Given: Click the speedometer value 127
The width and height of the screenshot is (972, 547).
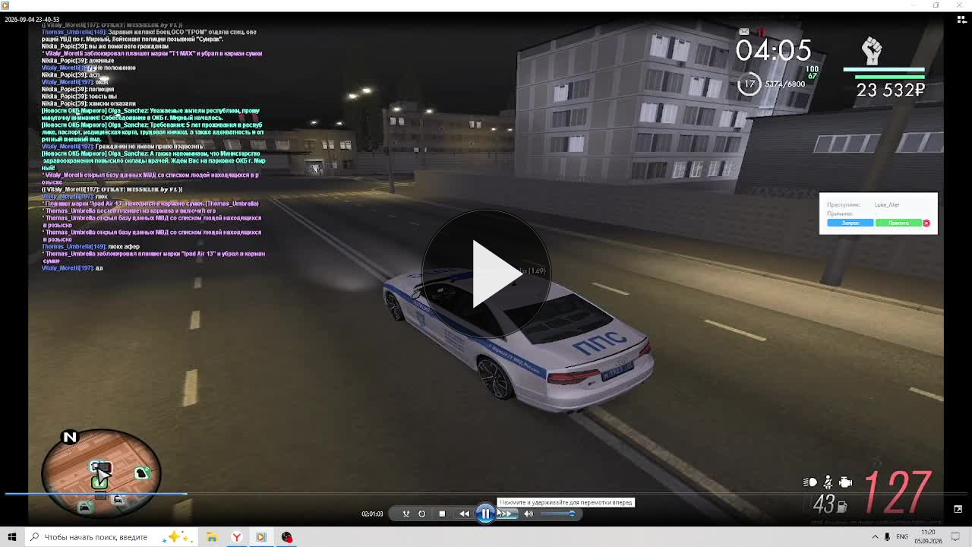Looking at the screenshot, I should tap(898, 494).
